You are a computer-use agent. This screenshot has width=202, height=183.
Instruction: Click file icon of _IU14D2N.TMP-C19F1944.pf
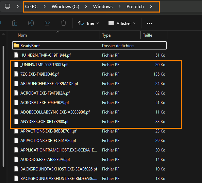tap(16, 55)
